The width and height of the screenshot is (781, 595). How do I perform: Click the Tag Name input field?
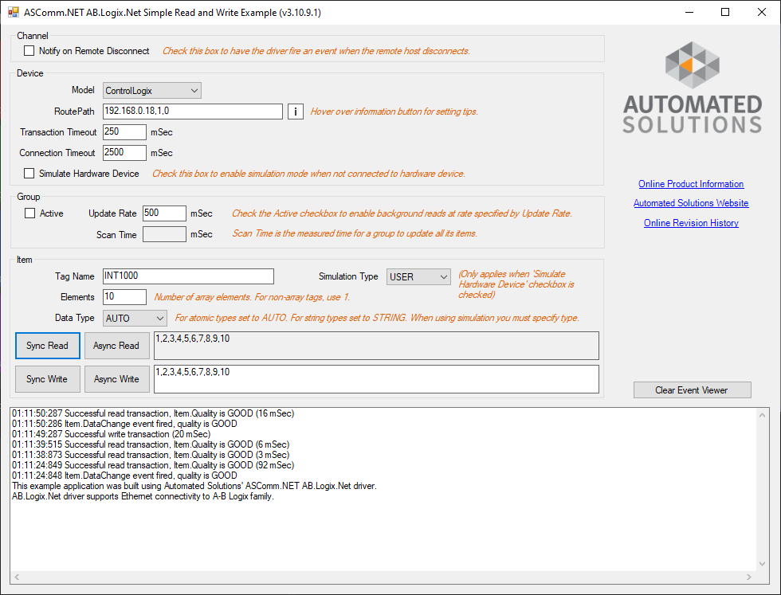[x=188, y=276]
